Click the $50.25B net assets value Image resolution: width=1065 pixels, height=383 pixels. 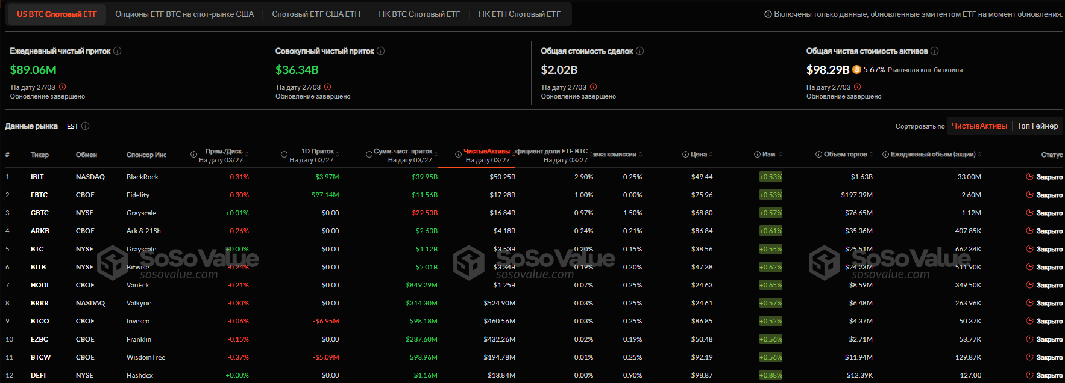pyautogui.click(x=503, y=177)
